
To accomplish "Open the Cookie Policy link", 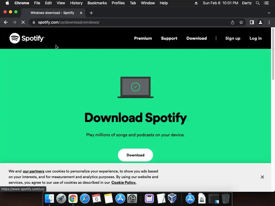I will (124, 182).
